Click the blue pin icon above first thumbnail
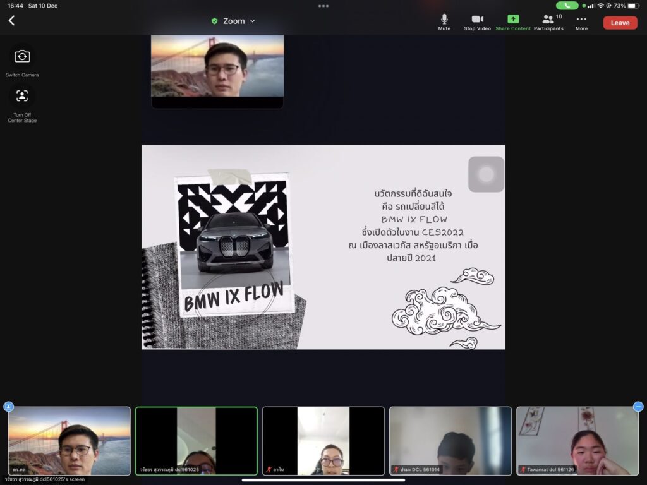 (x=9, y=407)
